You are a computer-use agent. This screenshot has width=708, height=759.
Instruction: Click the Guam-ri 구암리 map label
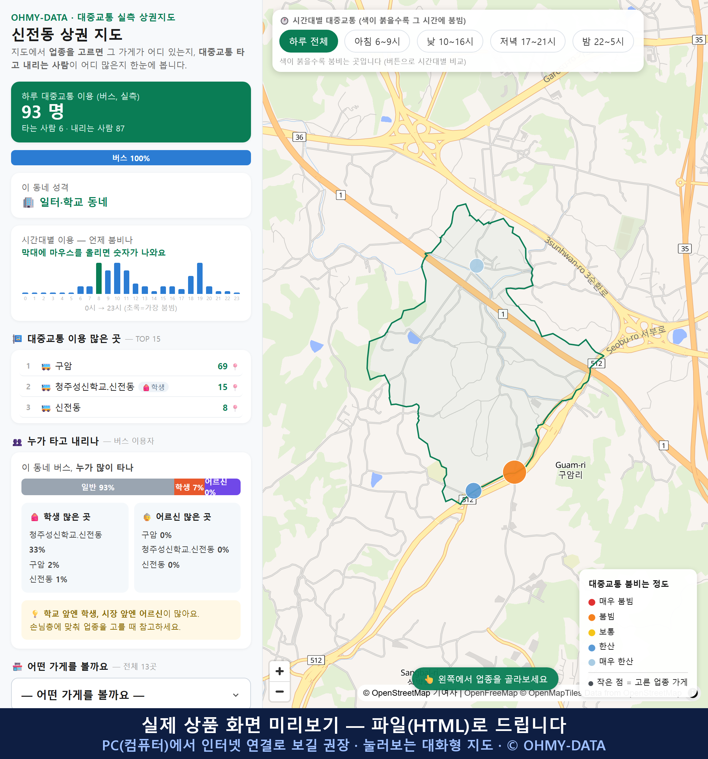click(570, 470)
